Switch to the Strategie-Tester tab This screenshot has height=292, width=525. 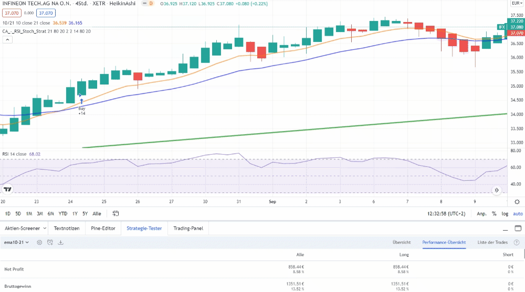(144, 229)
